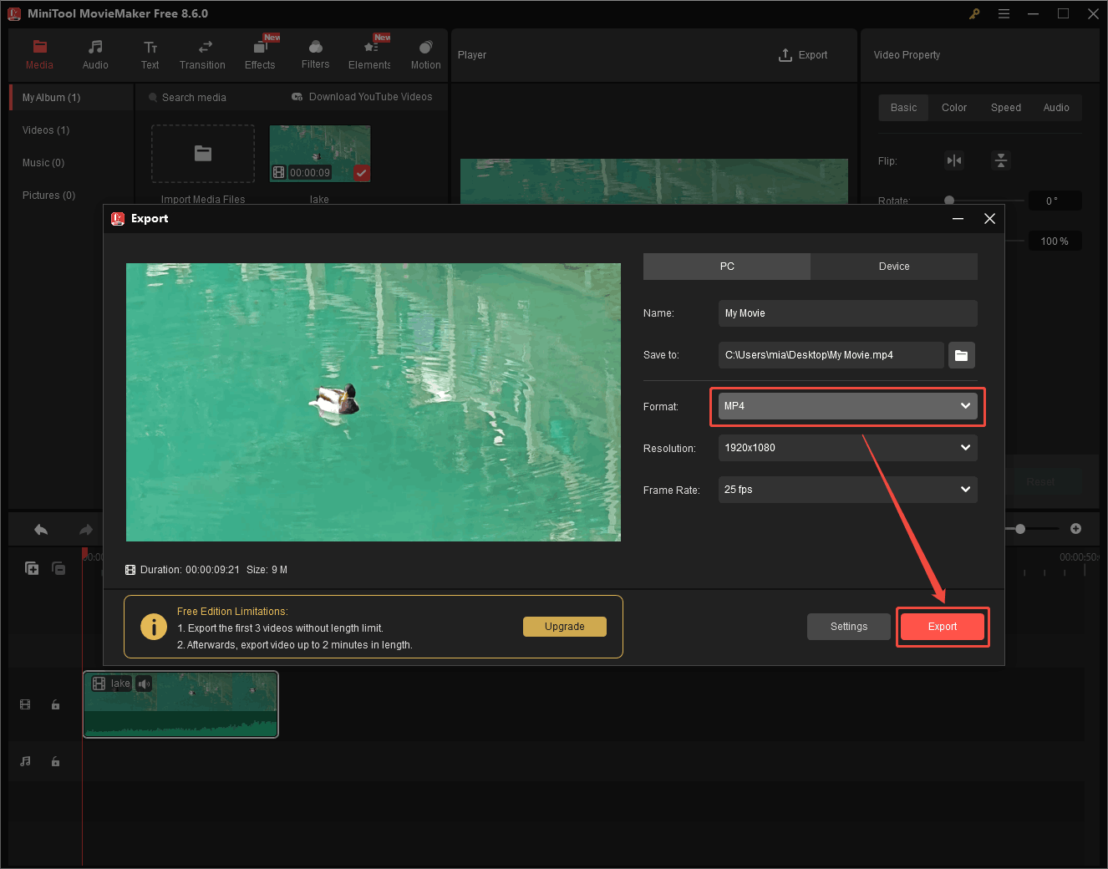Select My Album (1) category
Viewport: 1108px width, 869px height.
[x=72, y=98]
